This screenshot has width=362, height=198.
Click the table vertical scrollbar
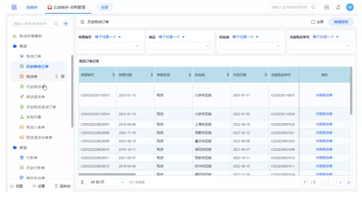[x=351, y=90]
